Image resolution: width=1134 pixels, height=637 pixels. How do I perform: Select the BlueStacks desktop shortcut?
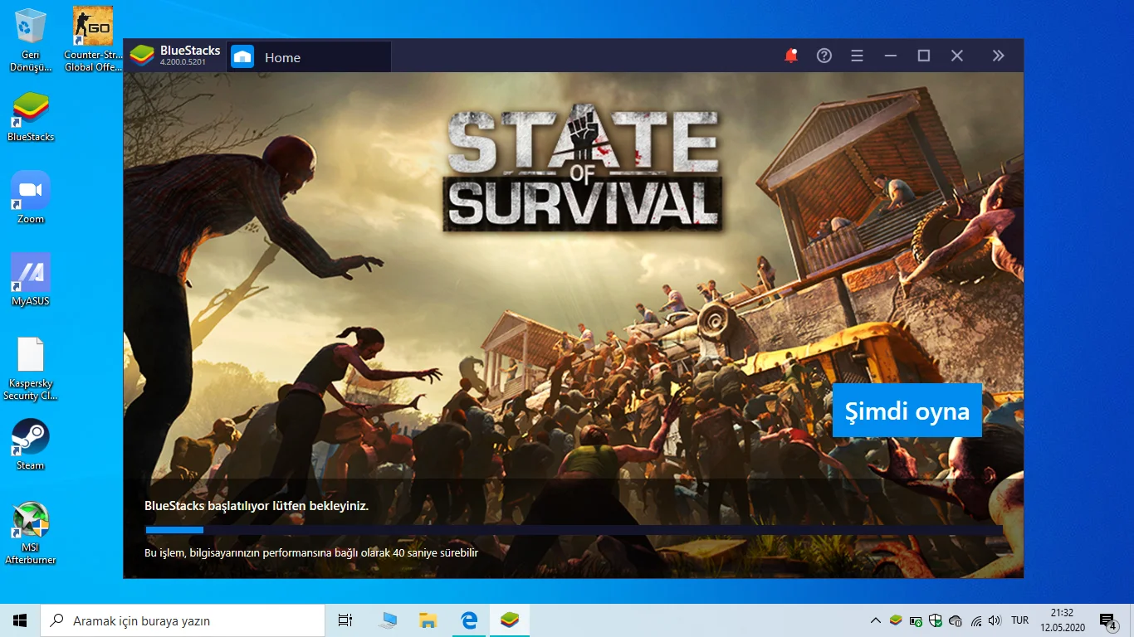(x=31, y=117)
